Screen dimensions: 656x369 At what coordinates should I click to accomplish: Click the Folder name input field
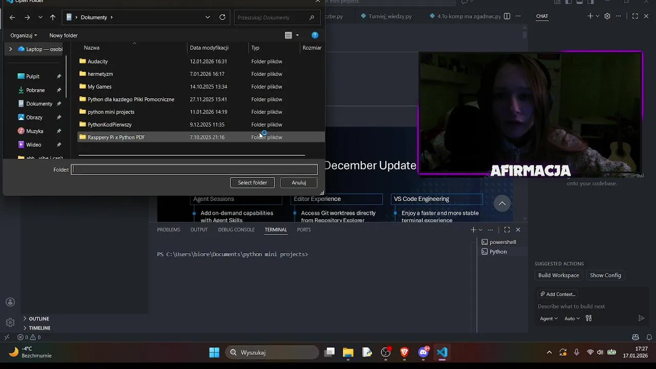194,170
